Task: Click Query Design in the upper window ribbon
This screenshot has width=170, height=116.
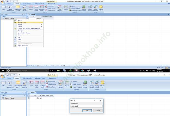Action: [96, 8]
